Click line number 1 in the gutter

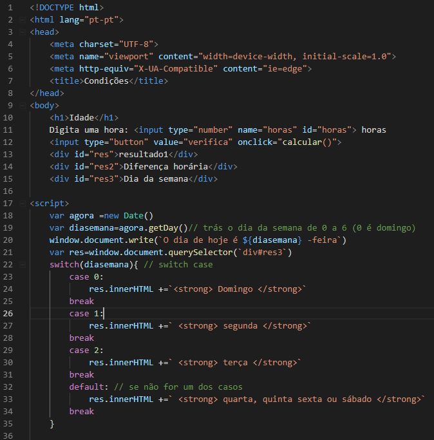pos(10,8)
